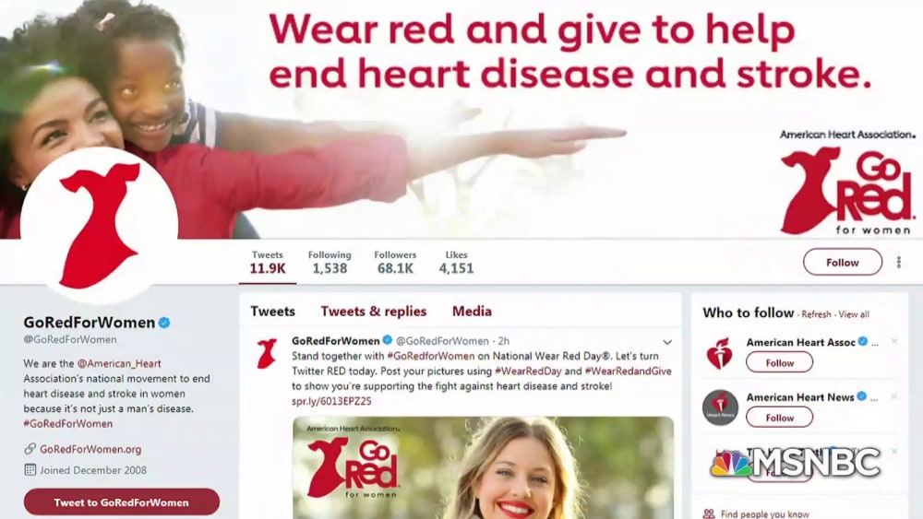Click the American Heart News avatar
923x519 pixels.
(x=719, y=407)
